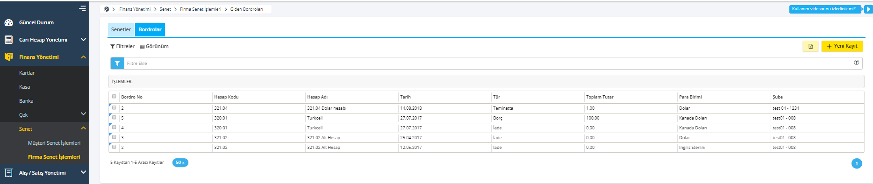The height and width of the screenshot is (184, 873).
Task: Select all rows with header checkbox
Action: [x=114, y=97]
